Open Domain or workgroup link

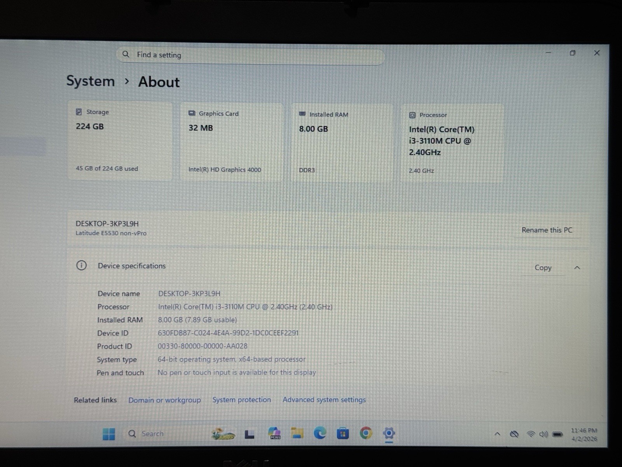(164, 400)
